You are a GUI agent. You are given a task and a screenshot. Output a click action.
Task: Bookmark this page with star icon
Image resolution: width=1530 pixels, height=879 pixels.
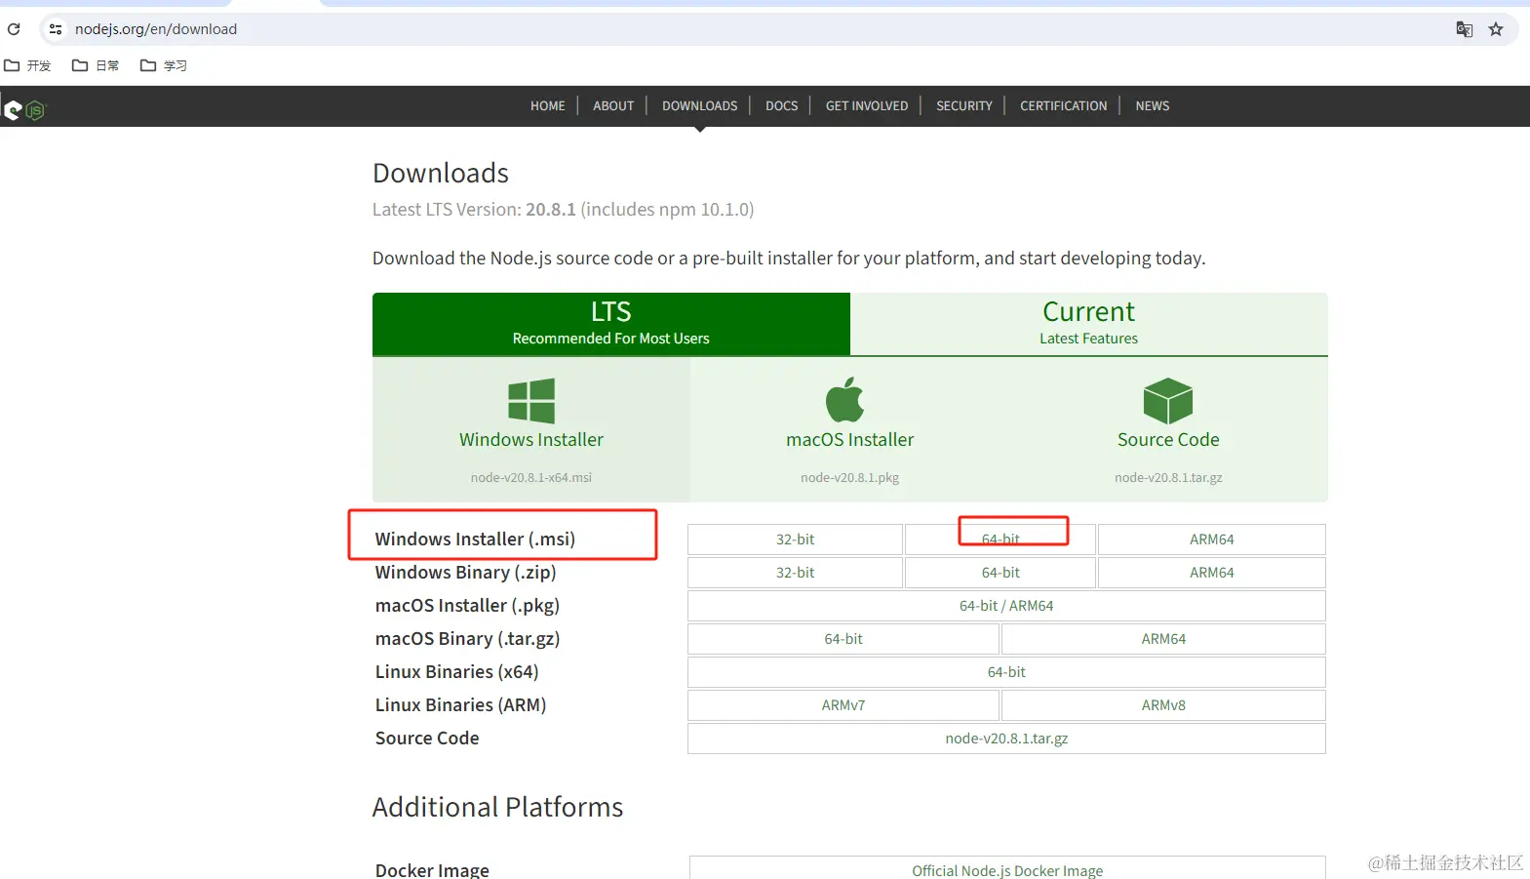click(x=1496, y=29)
